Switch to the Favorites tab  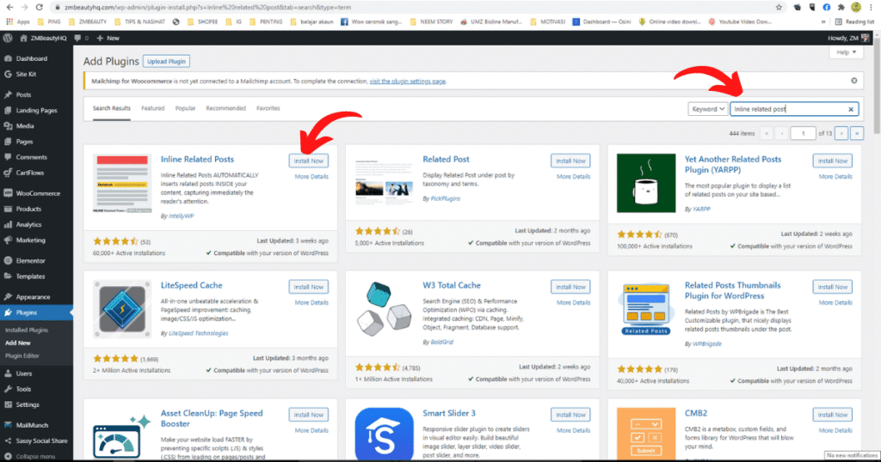coord(268,108)
